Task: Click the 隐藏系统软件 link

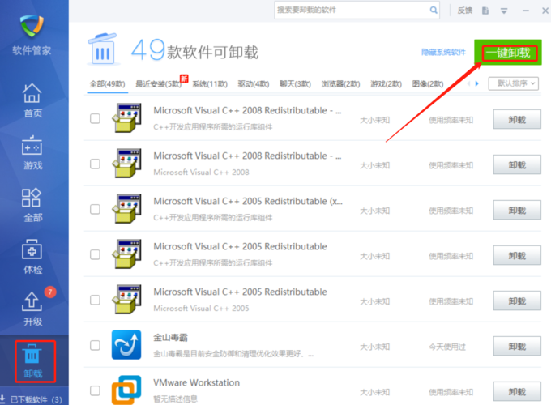Action: click(x=443, y=53)
